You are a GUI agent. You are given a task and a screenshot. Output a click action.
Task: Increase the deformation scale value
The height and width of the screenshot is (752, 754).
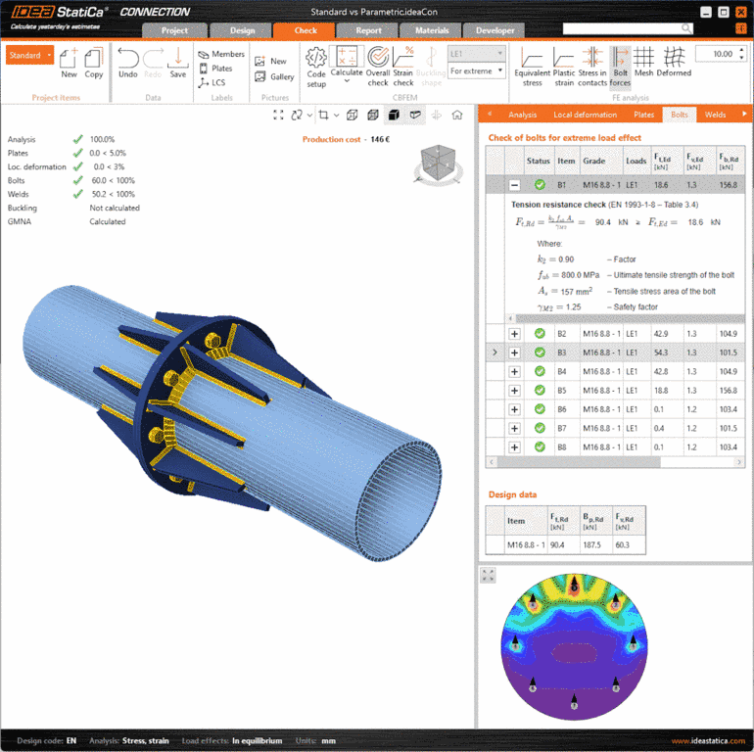[x=741, y=50]
